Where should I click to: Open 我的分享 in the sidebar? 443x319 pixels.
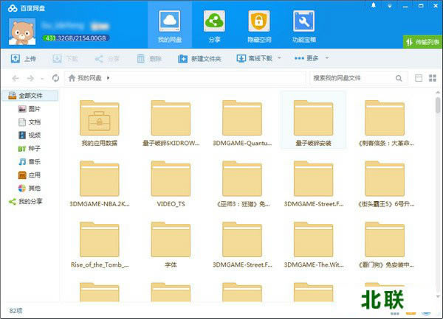[x=25, y=201]
